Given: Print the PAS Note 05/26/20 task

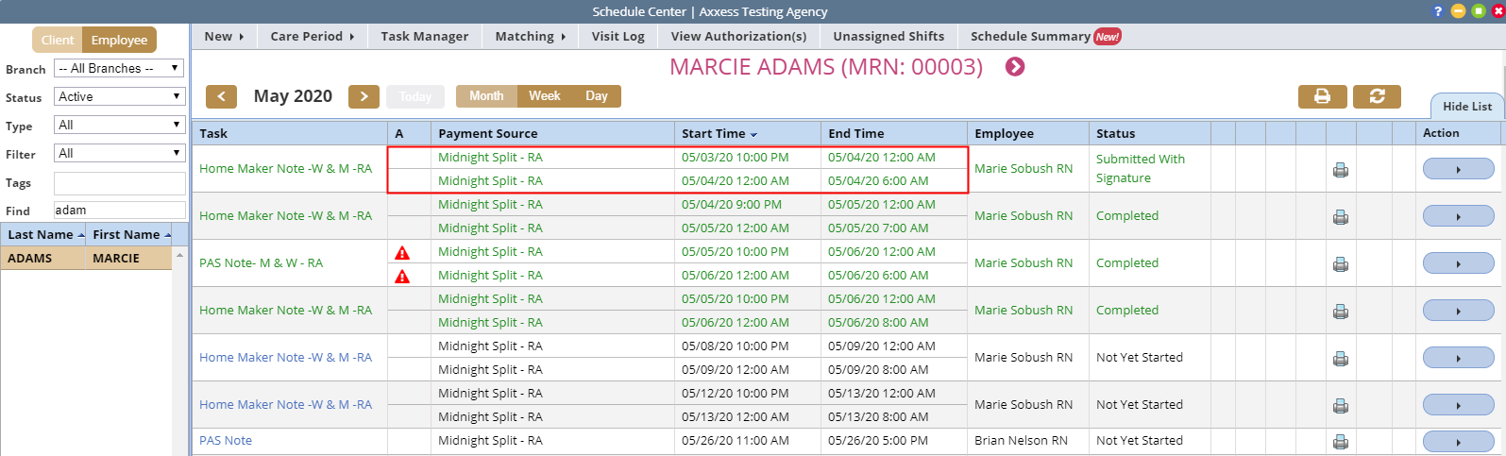Looking at the screenshot, I should pyautogui.click(x=1340, y=441).
